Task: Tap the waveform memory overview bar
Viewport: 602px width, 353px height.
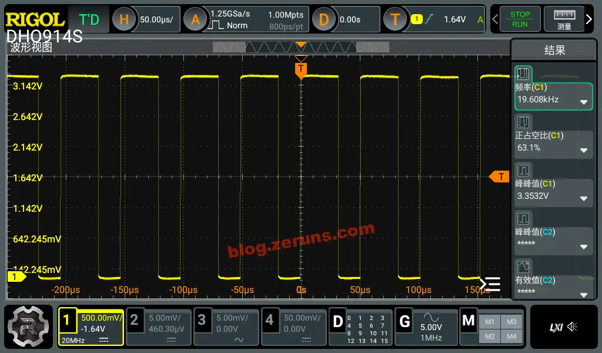Action: tap(301, 47)
